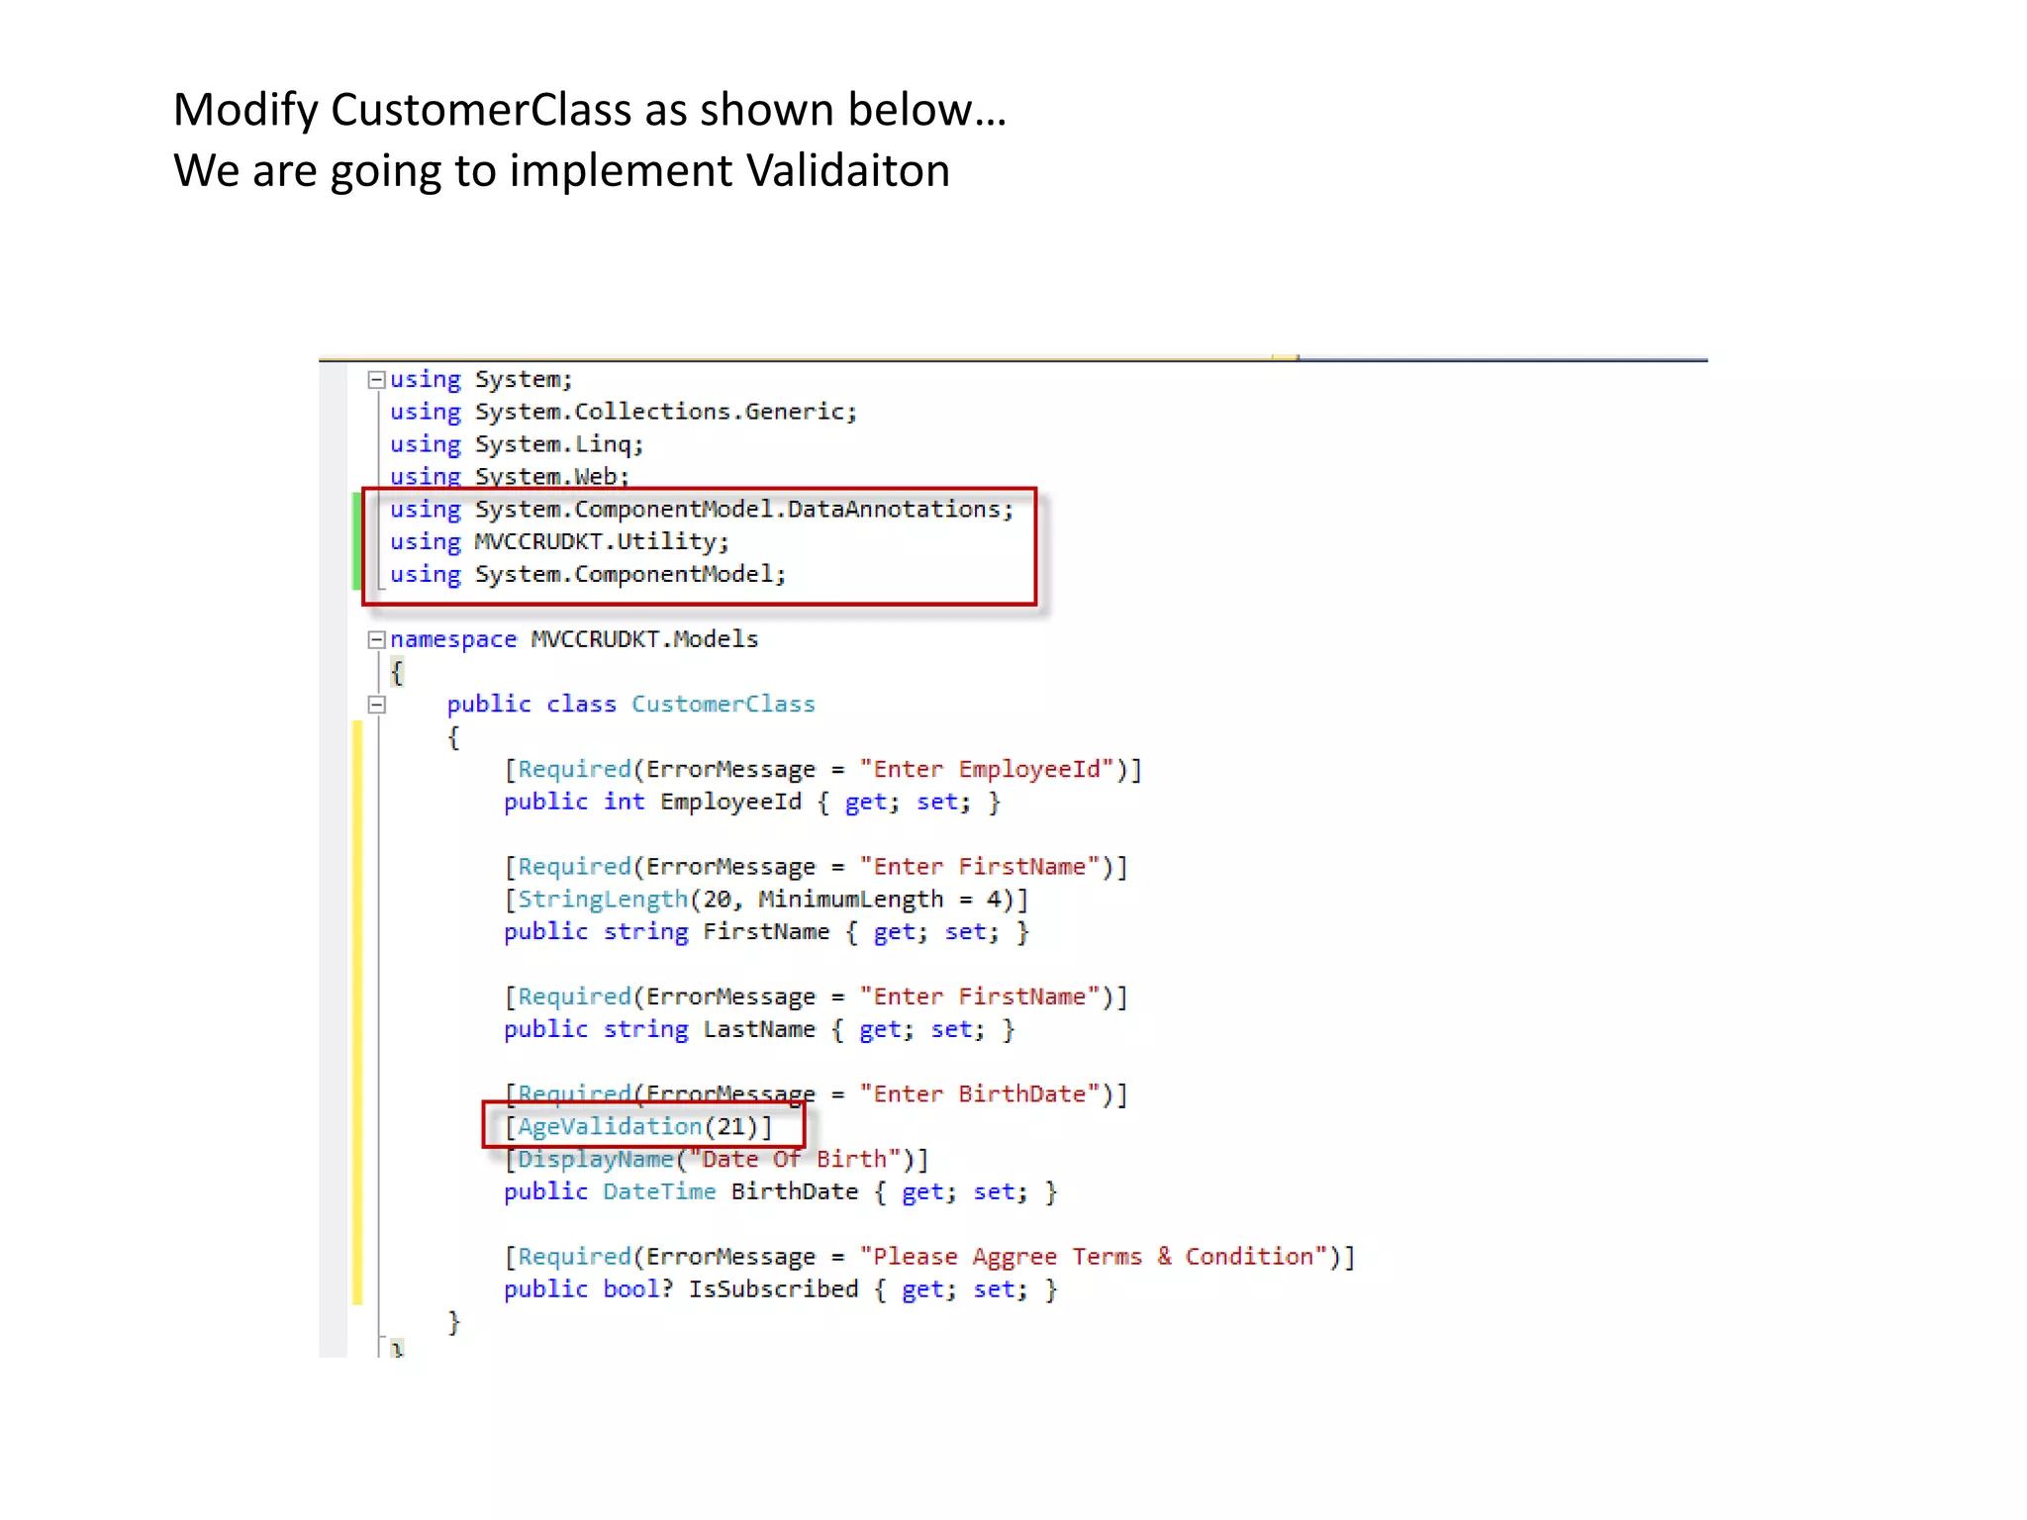Click the using MVCCRUDKT.Utility line
This screenshot has height=1520, width=2027.
[x=559, y=542]
